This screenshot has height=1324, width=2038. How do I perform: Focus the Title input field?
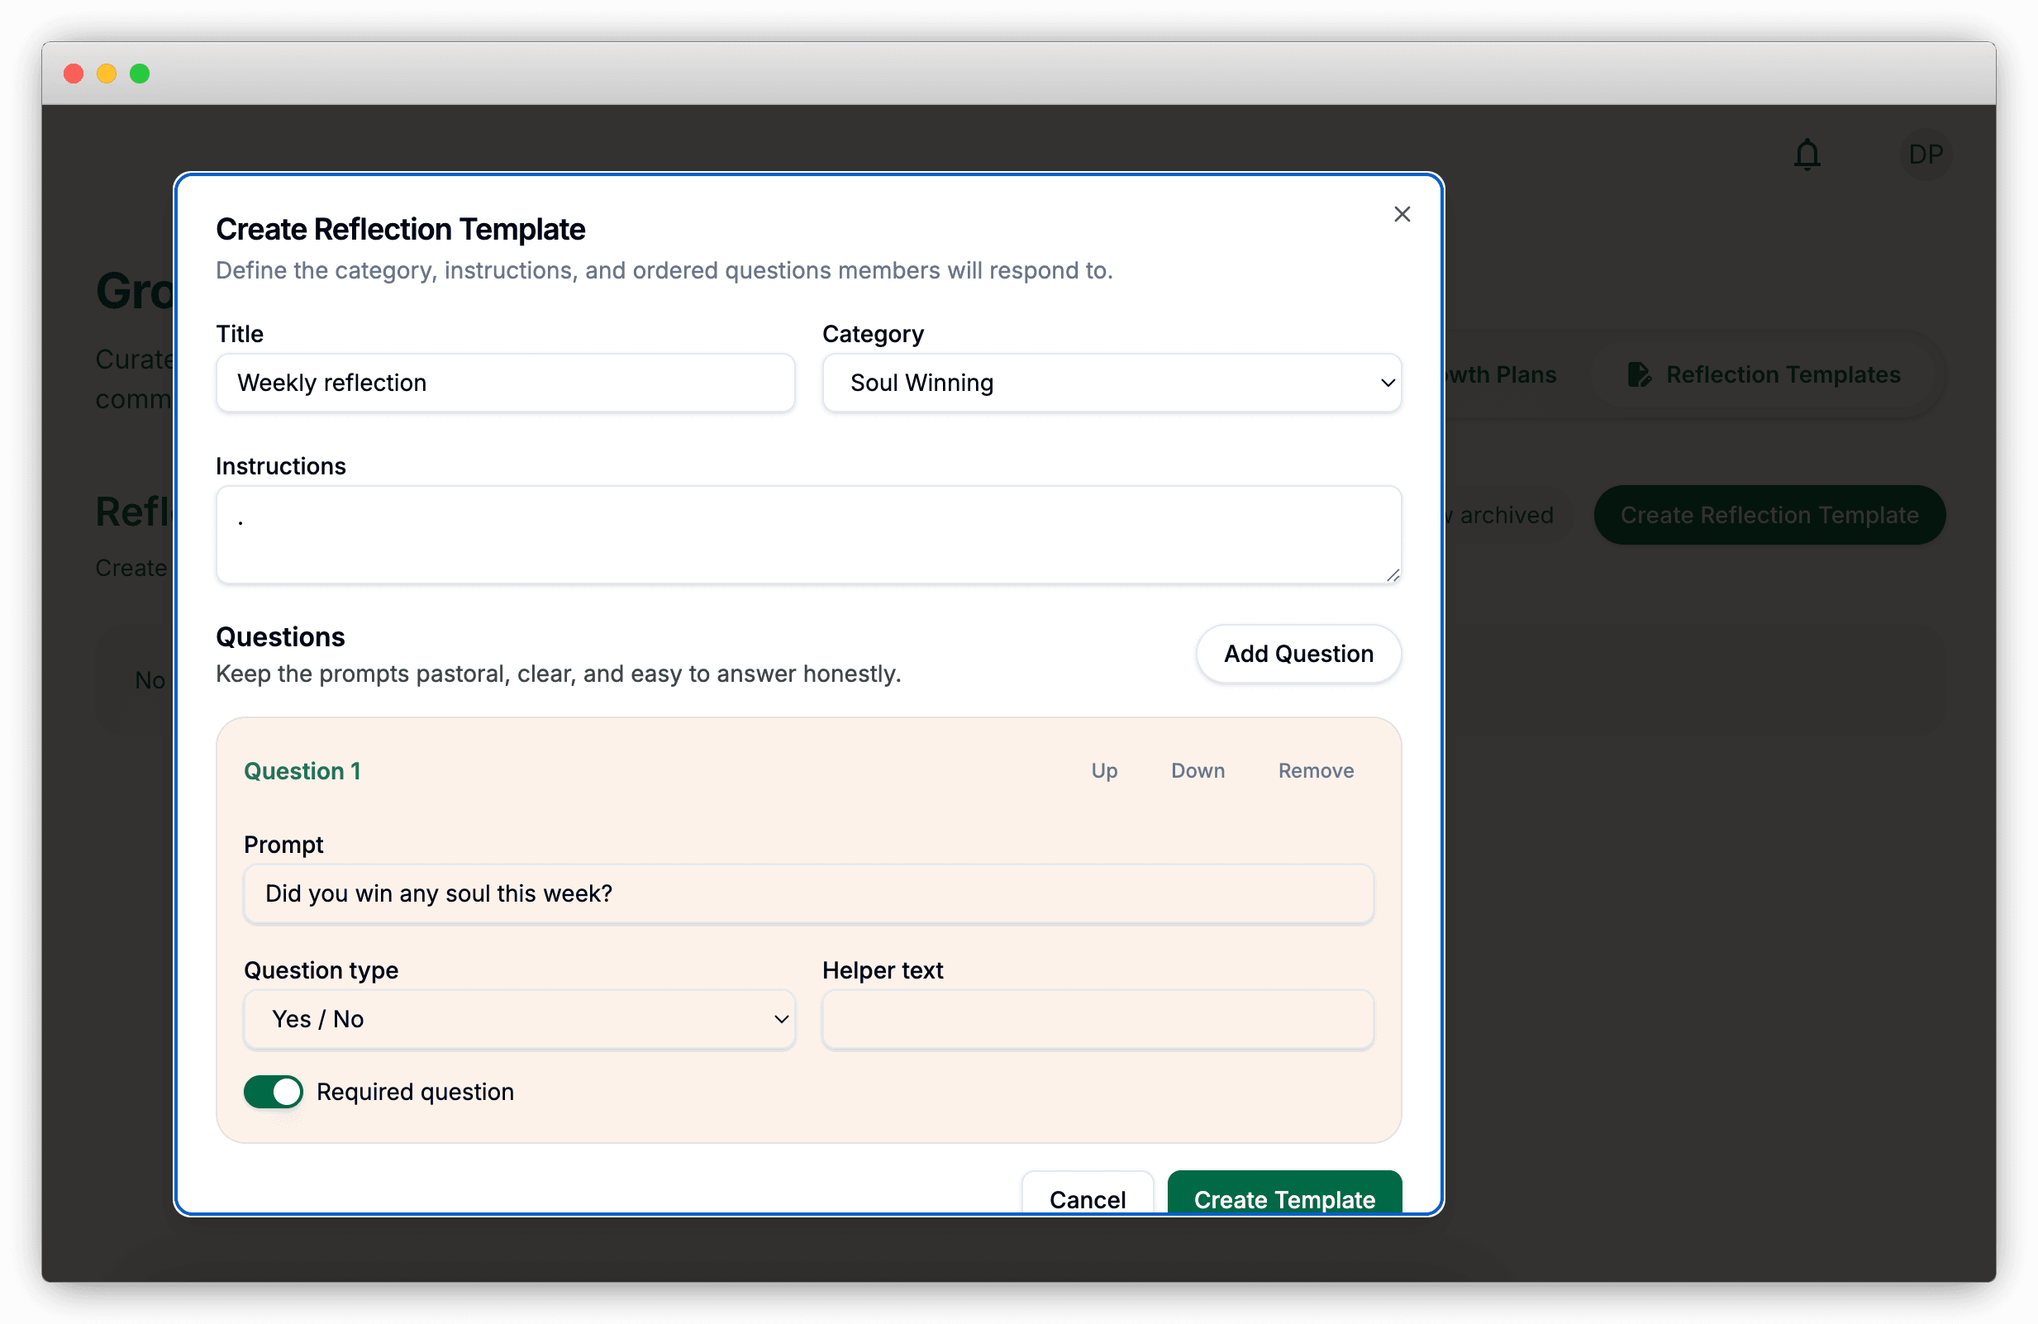[x=505, y=383]
